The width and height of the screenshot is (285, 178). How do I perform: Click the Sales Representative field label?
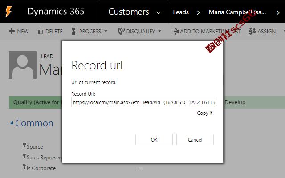point(45,158)
